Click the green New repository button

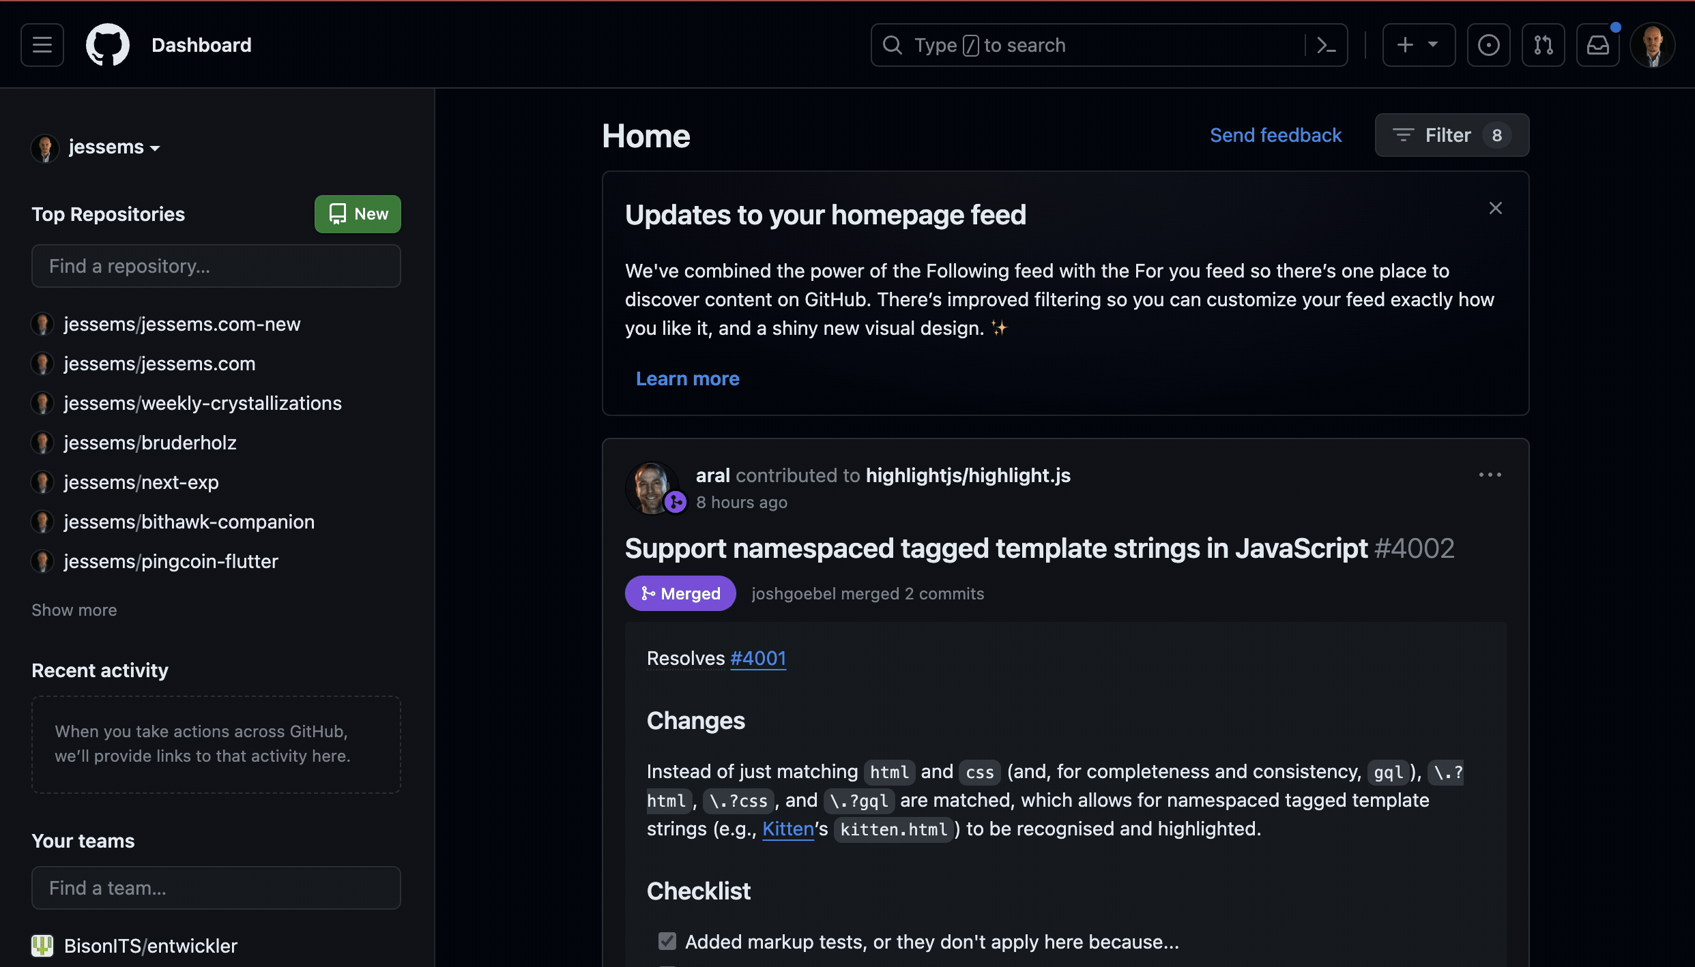(358, 214)
